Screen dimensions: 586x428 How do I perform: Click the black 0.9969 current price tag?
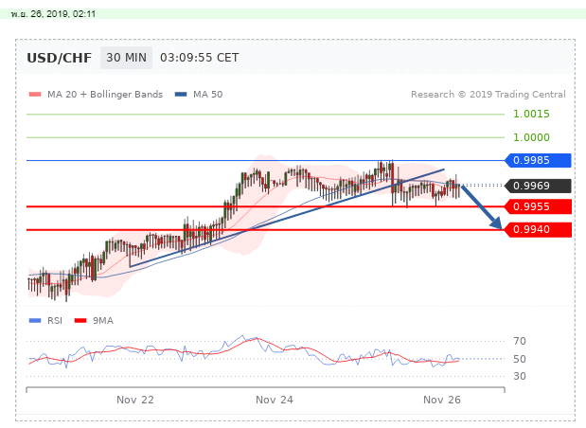pyautogui.click(x=538, y=186)
